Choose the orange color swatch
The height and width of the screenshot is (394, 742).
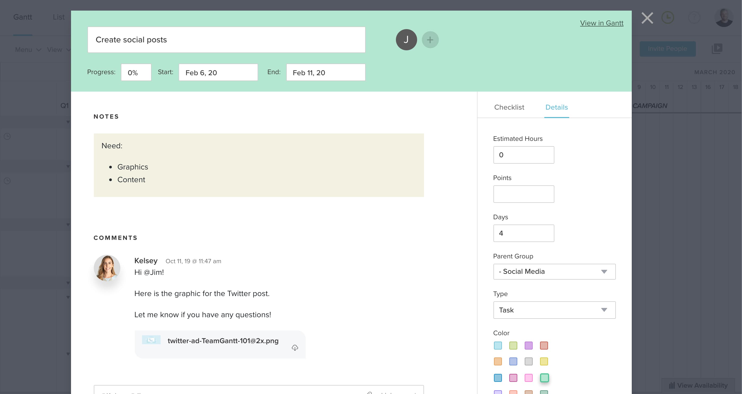(x=498, y=361)
